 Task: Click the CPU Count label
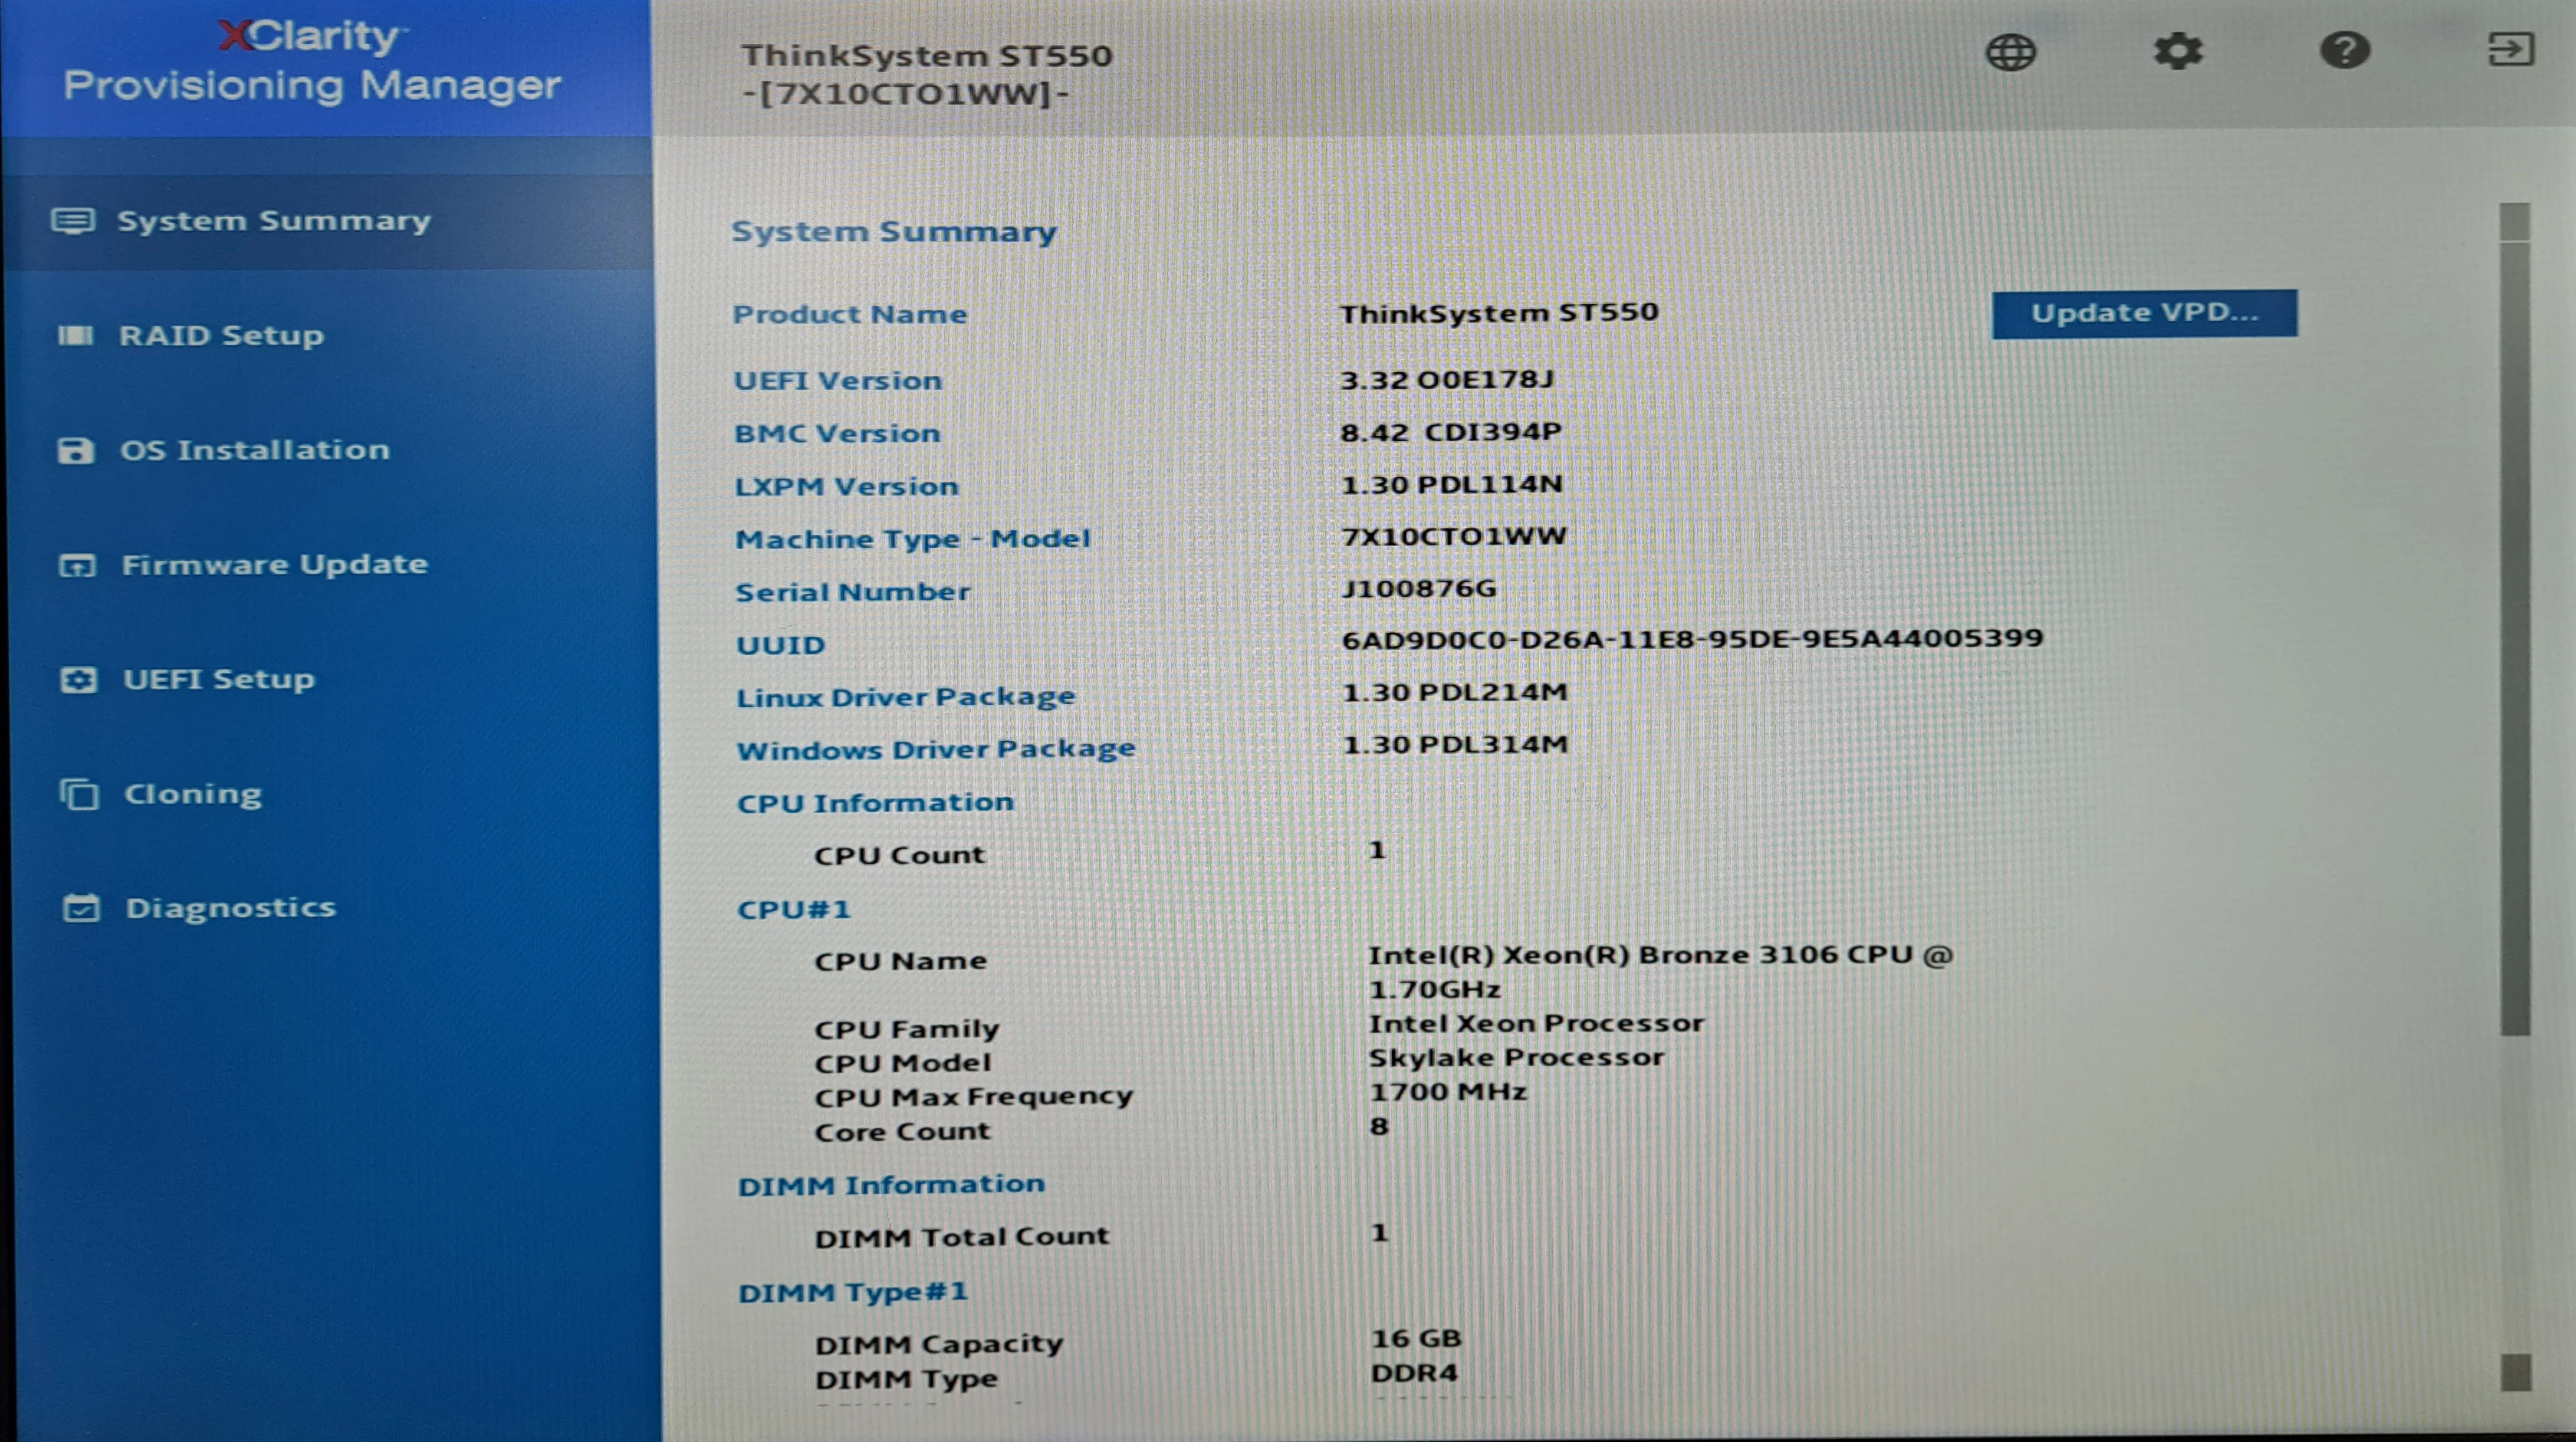point(899,856)
